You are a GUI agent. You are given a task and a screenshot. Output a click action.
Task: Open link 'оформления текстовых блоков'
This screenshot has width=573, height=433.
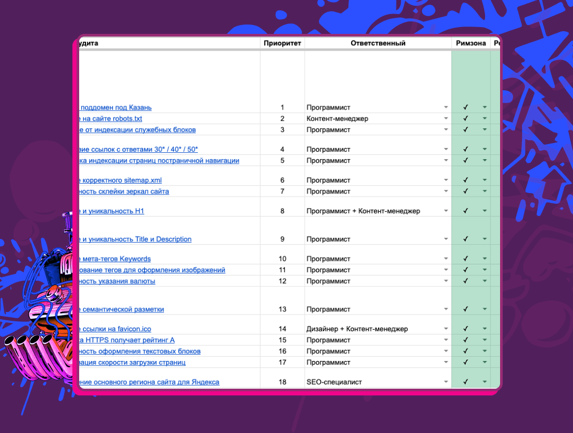140,352
